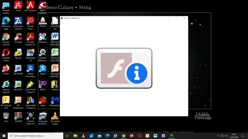Open Centrum řešení HP desktop icon
The image size is (248, 139).
[x=30, y=118]
